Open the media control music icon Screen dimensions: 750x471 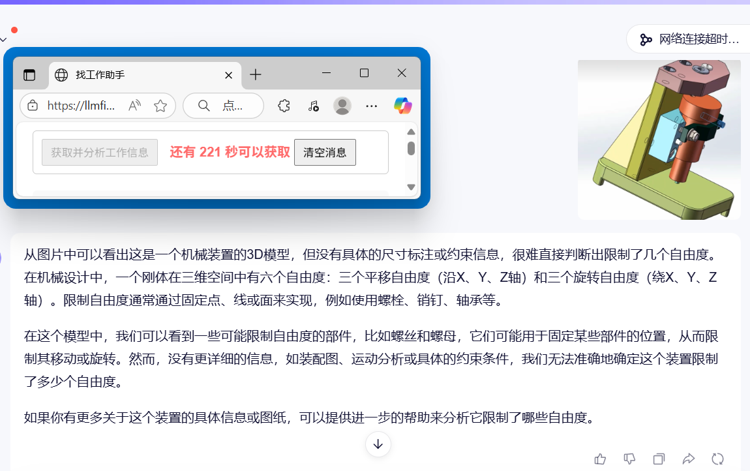(313, 106)
